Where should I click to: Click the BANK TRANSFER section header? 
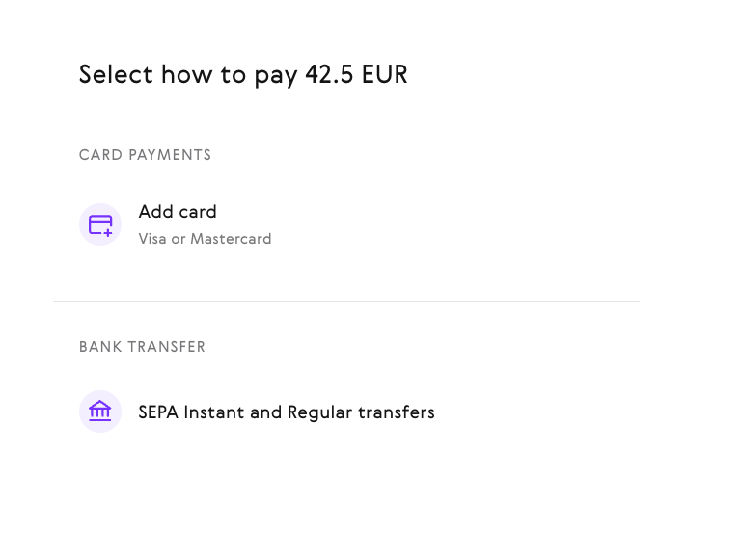click(x=143, y=347)
